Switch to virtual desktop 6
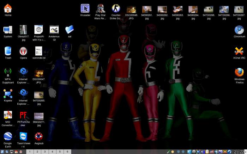Screen dimensions: 247x154 coord(67,152)
